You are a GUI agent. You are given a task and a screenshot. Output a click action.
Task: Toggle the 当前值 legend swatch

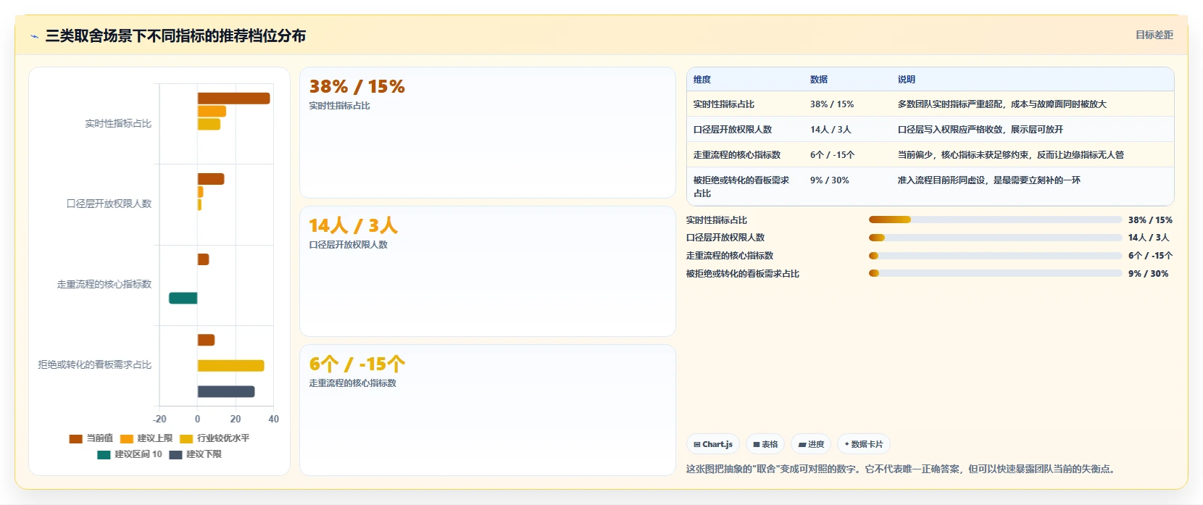[75, 438]
